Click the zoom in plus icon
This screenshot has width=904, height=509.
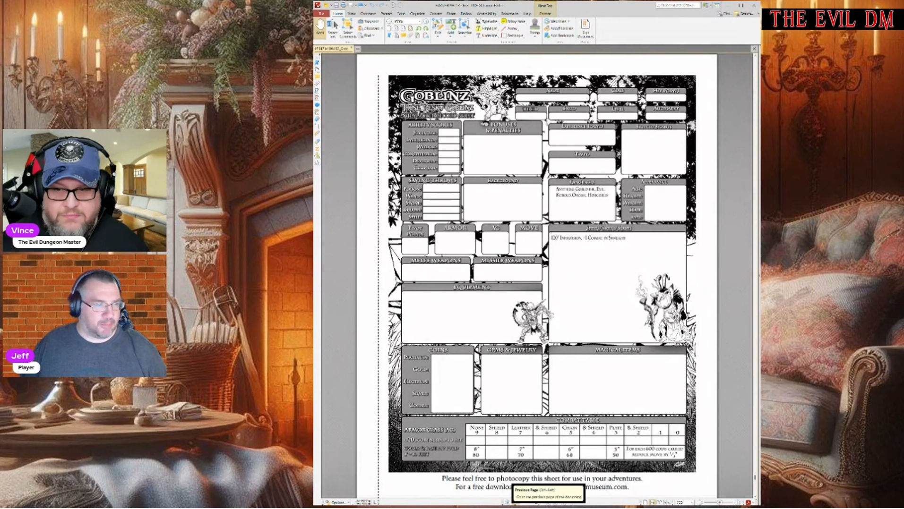point(426,22)
